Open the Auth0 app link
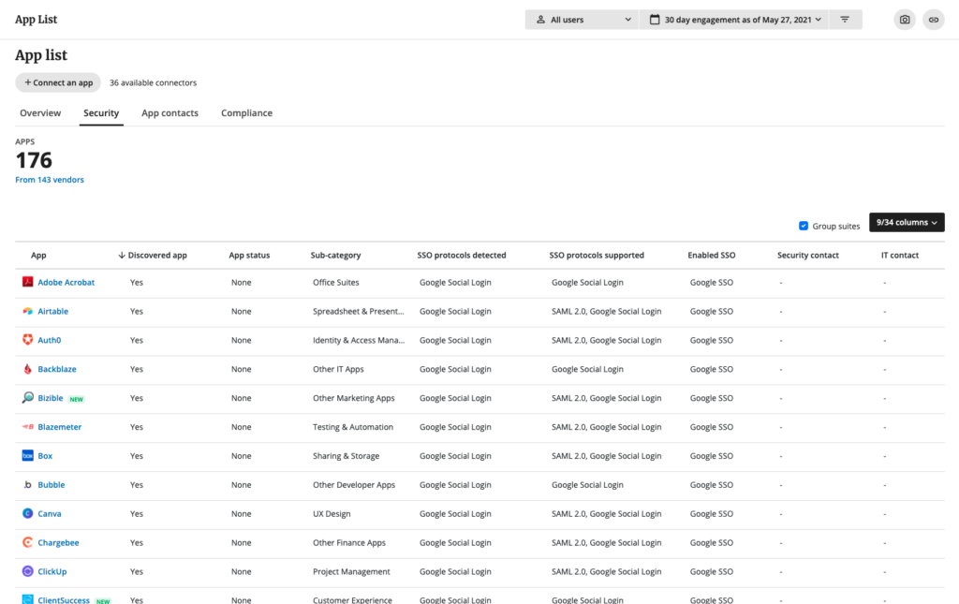 pos(50,340)
